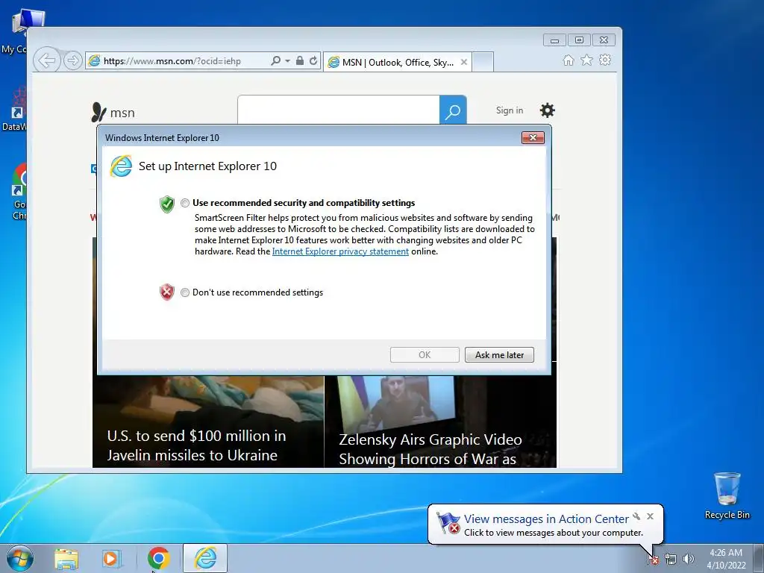This screenshot has width=764, height=573.
Task: Open Windows Explorer from taskbar
Action: [66, 558]
